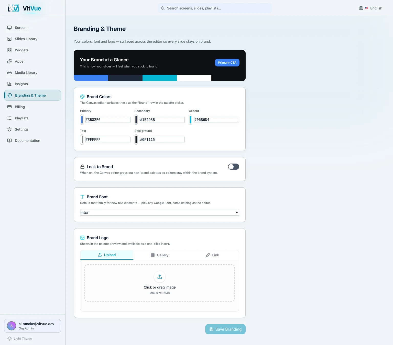
Task: Click the Settings gear icon
Action: 9,129
